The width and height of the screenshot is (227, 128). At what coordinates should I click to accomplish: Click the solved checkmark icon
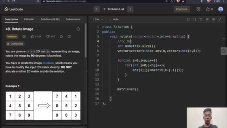point(24,37)
